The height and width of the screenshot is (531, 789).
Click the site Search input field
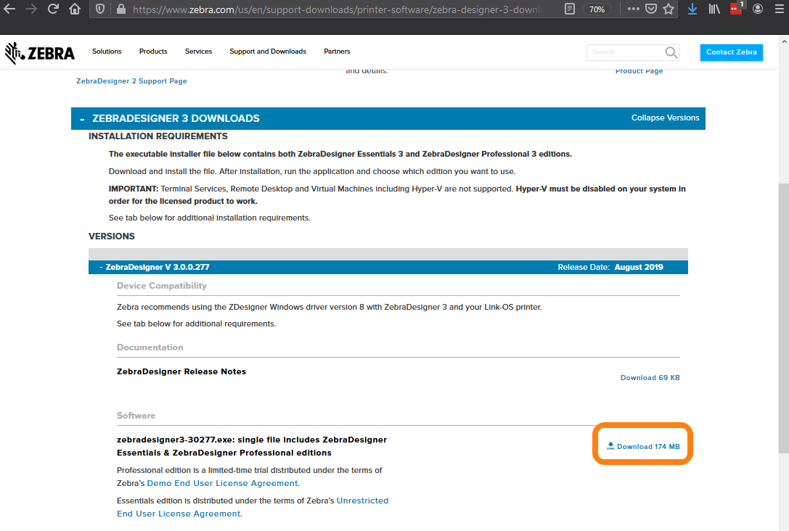(x=624, y=52)
